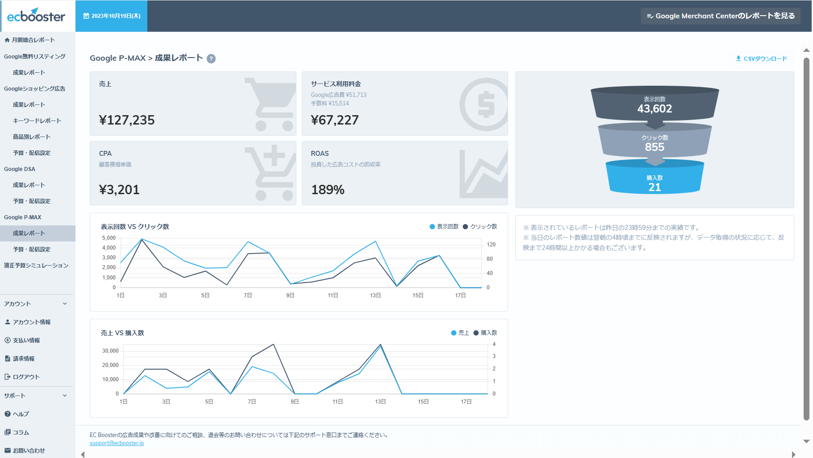This screenshot has width=813, height=458.
Task: Toggle 表示回数 series in chart legend
Action: pyautogui.click(x=444, y=227)
